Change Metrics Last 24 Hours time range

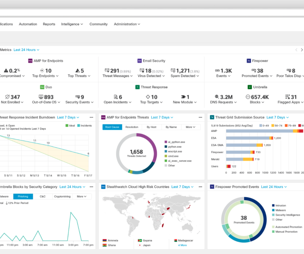pos(26,50)
